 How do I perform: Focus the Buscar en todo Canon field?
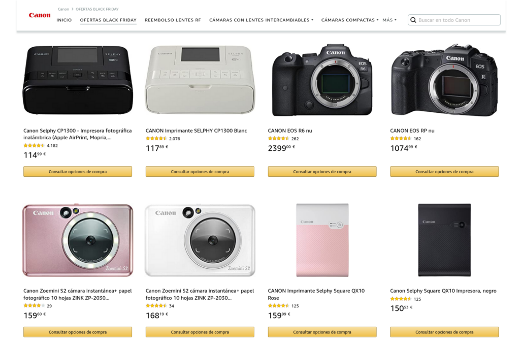pyautogui.click(x=457, y=20)
